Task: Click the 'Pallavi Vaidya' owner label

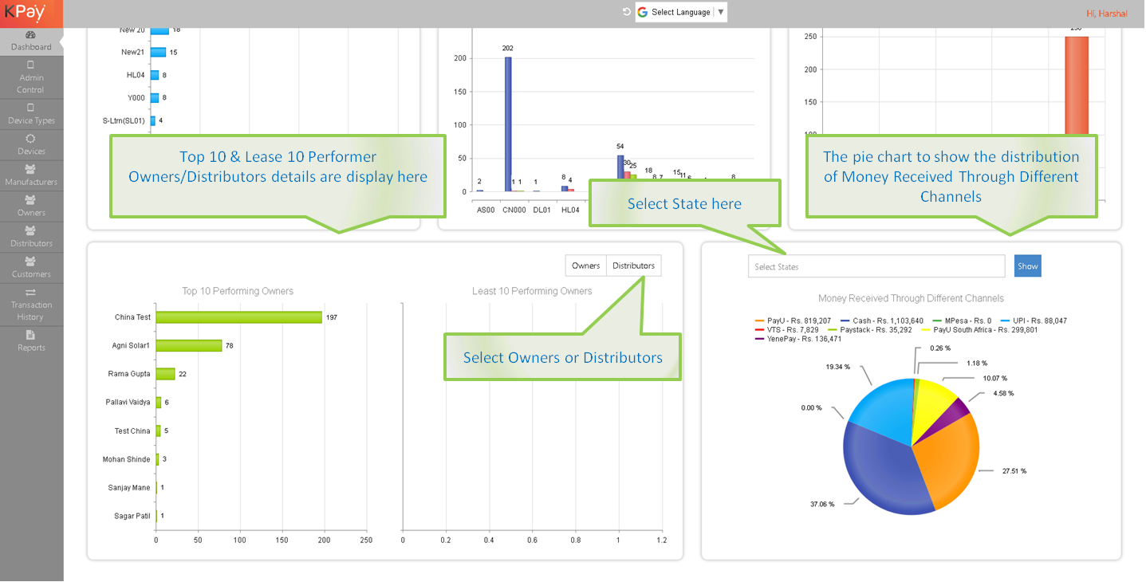Action: tap(128, 403)
